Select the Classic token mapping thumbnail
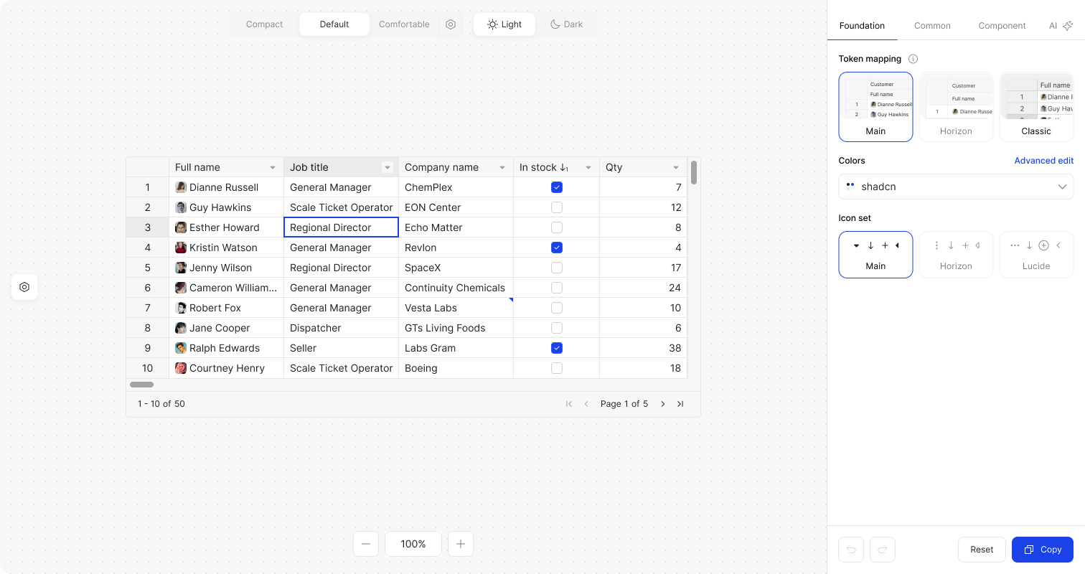Viewport: 1085px width, 574px height. coord(1036,106)
